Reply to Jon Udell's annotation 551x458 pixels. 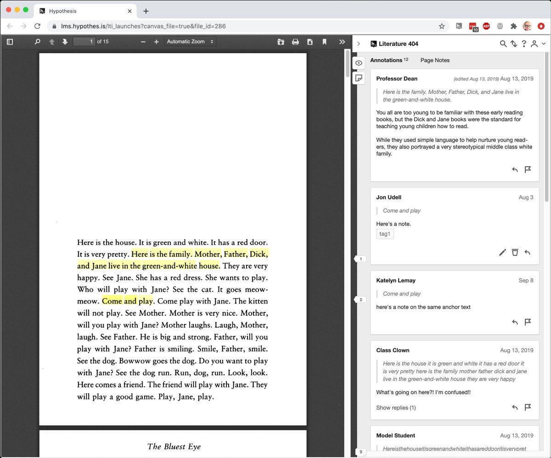(x=528, y=252)
